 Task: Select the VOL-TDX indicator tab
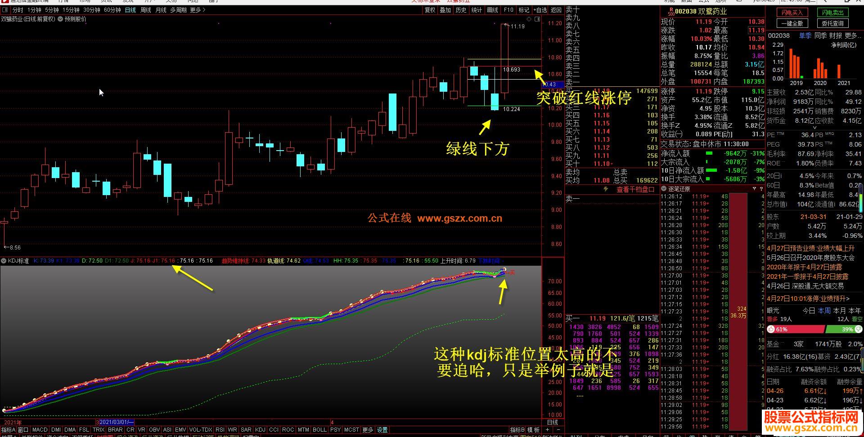pyautogui.click(x=201, y=430)
